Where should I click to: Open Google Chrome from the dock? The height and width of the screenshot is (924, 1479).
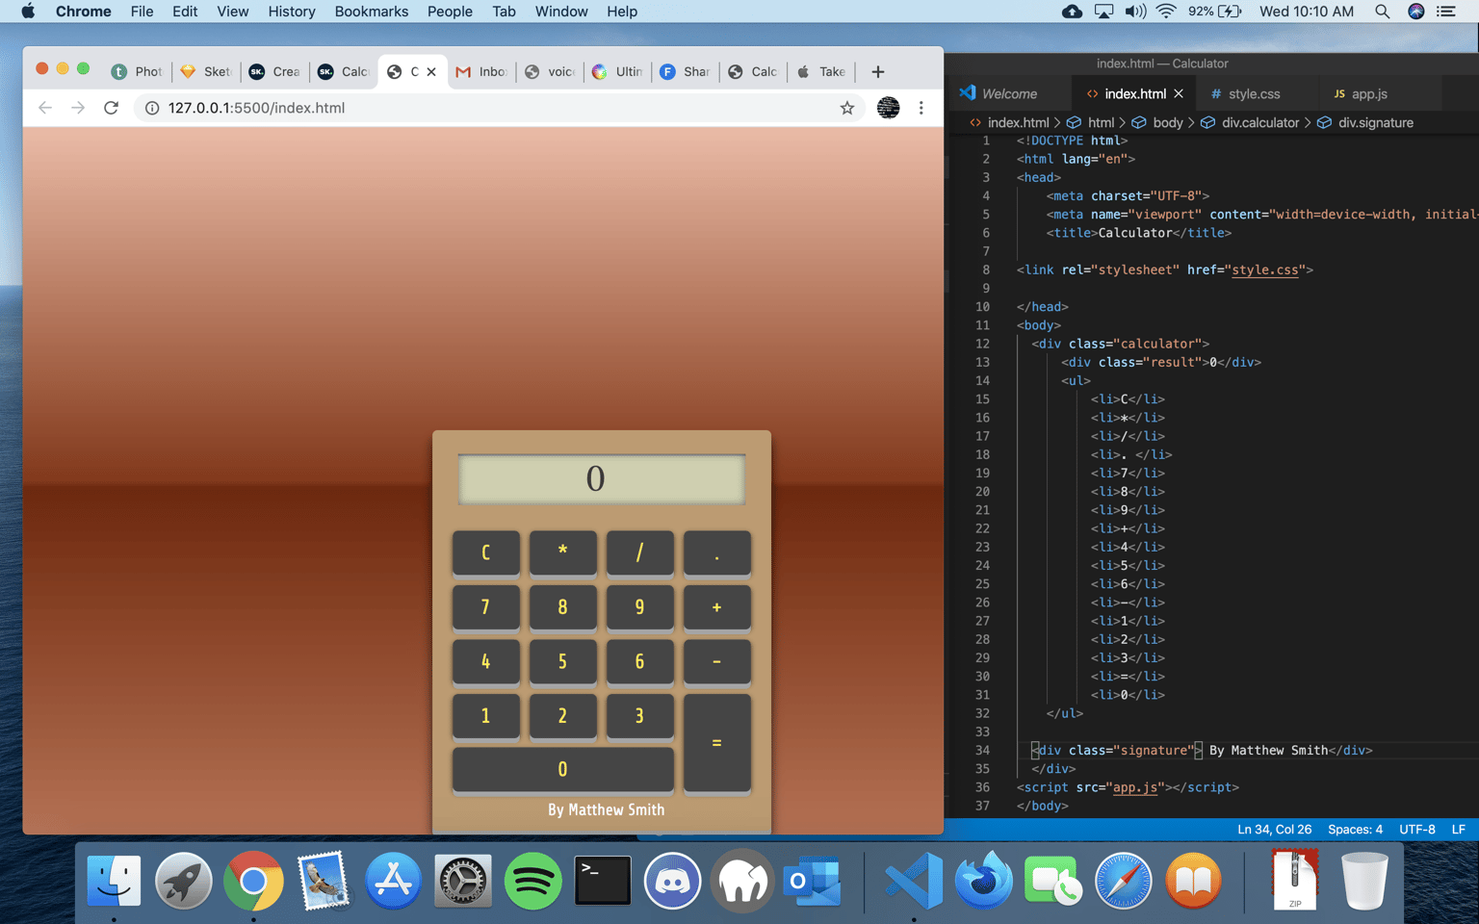(253, 881)
